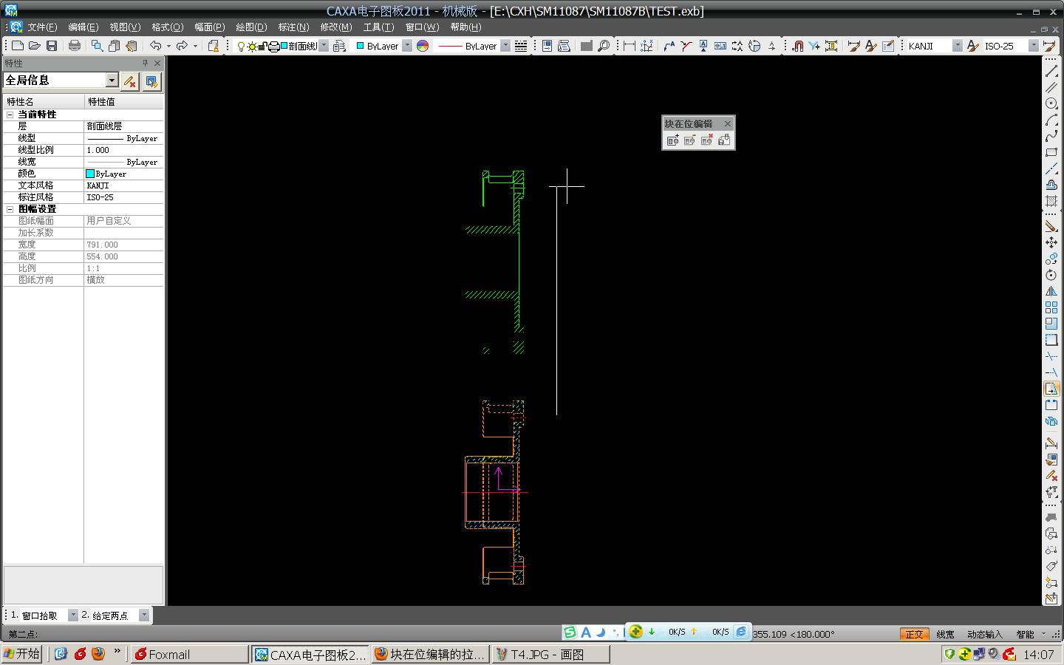Select the Circle drawing tool

tap(1051, 103)
